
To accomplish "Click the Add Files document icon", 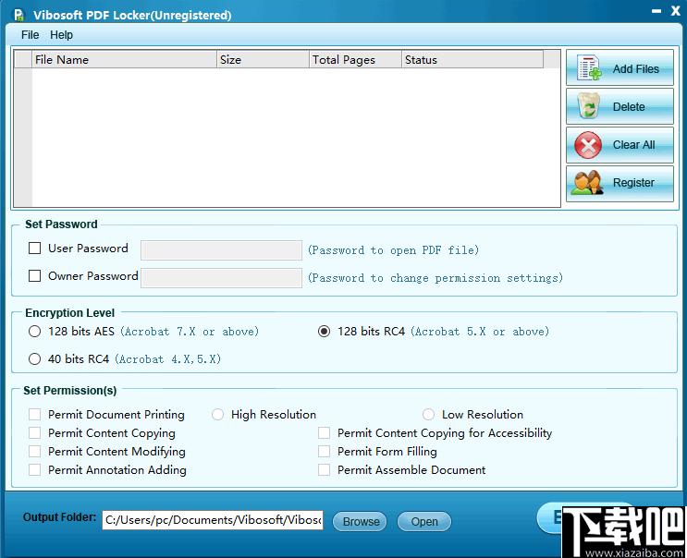I will click(589, 67).
